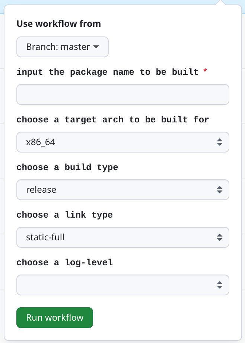Click the "choose a target arch" label
245x343 pixels.
113,120
